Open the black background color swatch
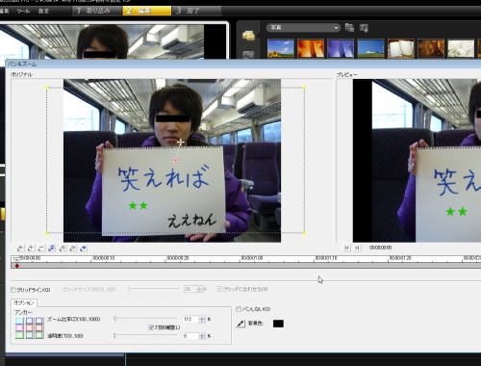The image size is (481, 366). pos(278,324)
